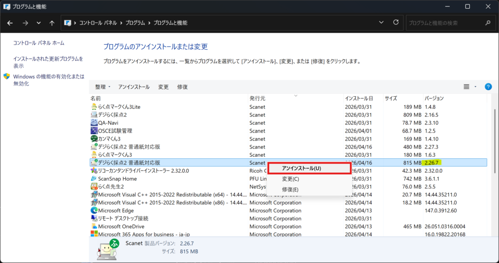Click the 78.7 MB size cell
This screenshot has width=499, height=263.
[411, 123]
